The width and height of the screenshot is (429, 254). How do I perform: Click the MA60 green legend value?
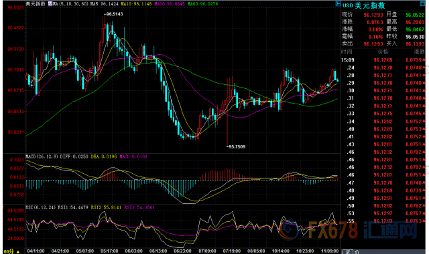point(202,4)
